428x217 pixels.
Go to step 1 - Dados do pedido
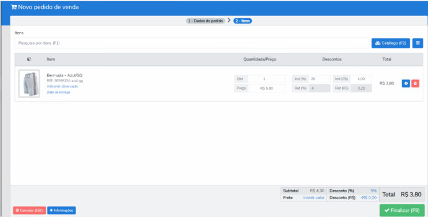pos(206,21)
